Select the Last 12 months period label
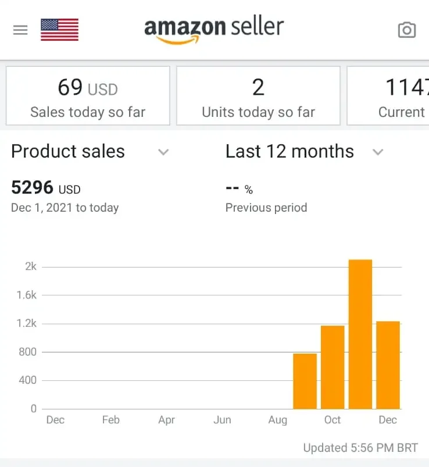 pos(289,152)
